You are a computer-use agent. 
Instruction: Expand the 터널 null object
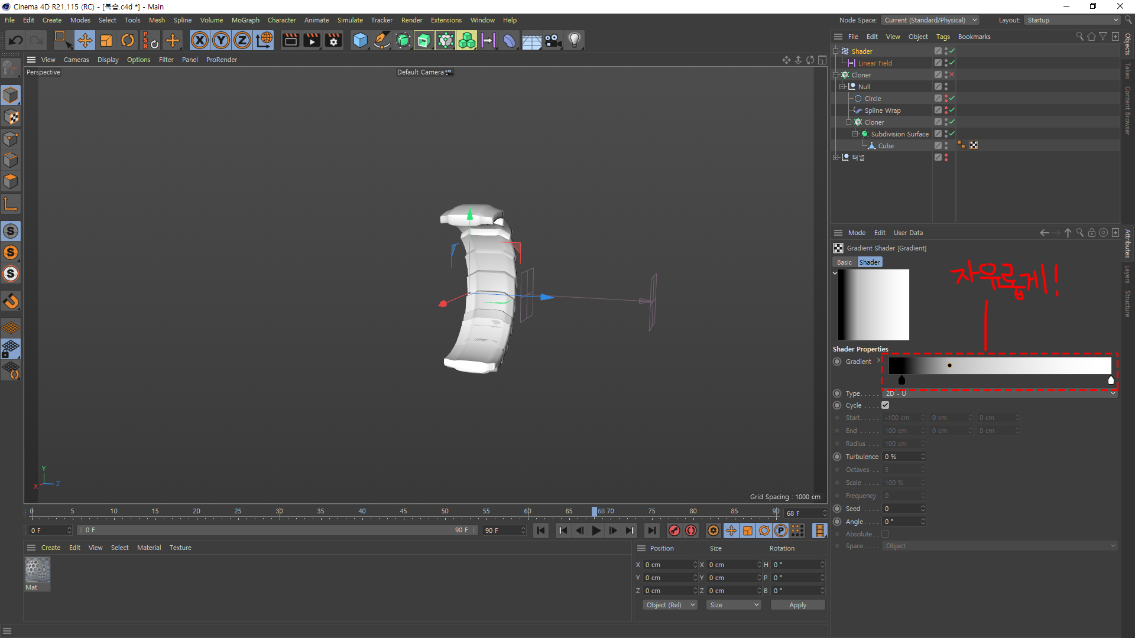pos(836,157)
